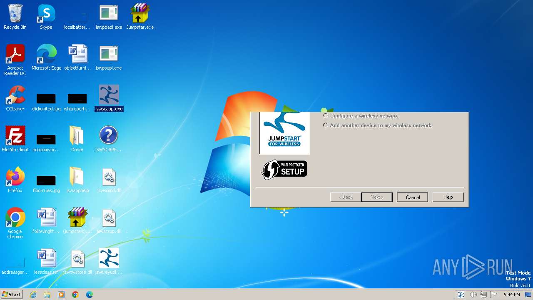Open Chrome from the taskbar
533x300 pixels.
[75, 295]
